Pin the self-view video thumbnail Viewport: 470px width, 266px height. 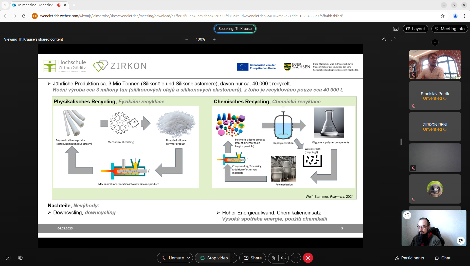[407, 215]
